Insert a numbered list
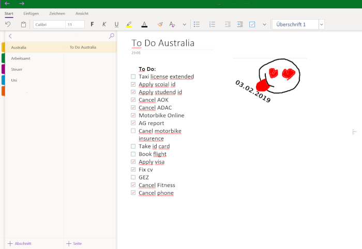The height and width of the screenshot is (249, 362). point(212,24)
